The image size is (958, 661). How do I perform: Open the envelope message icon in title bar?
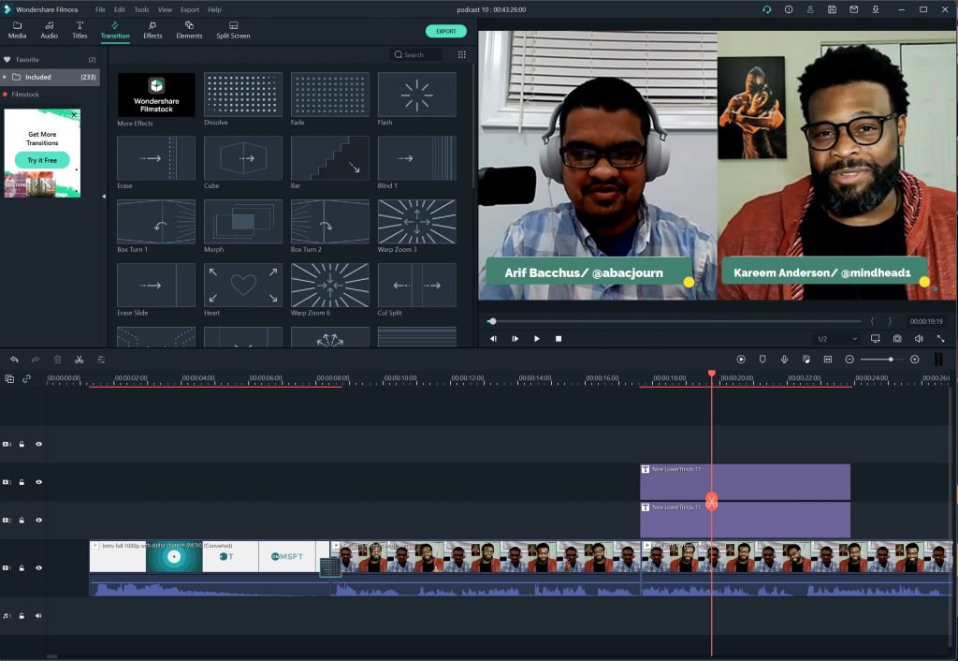[x=853, y=9]
